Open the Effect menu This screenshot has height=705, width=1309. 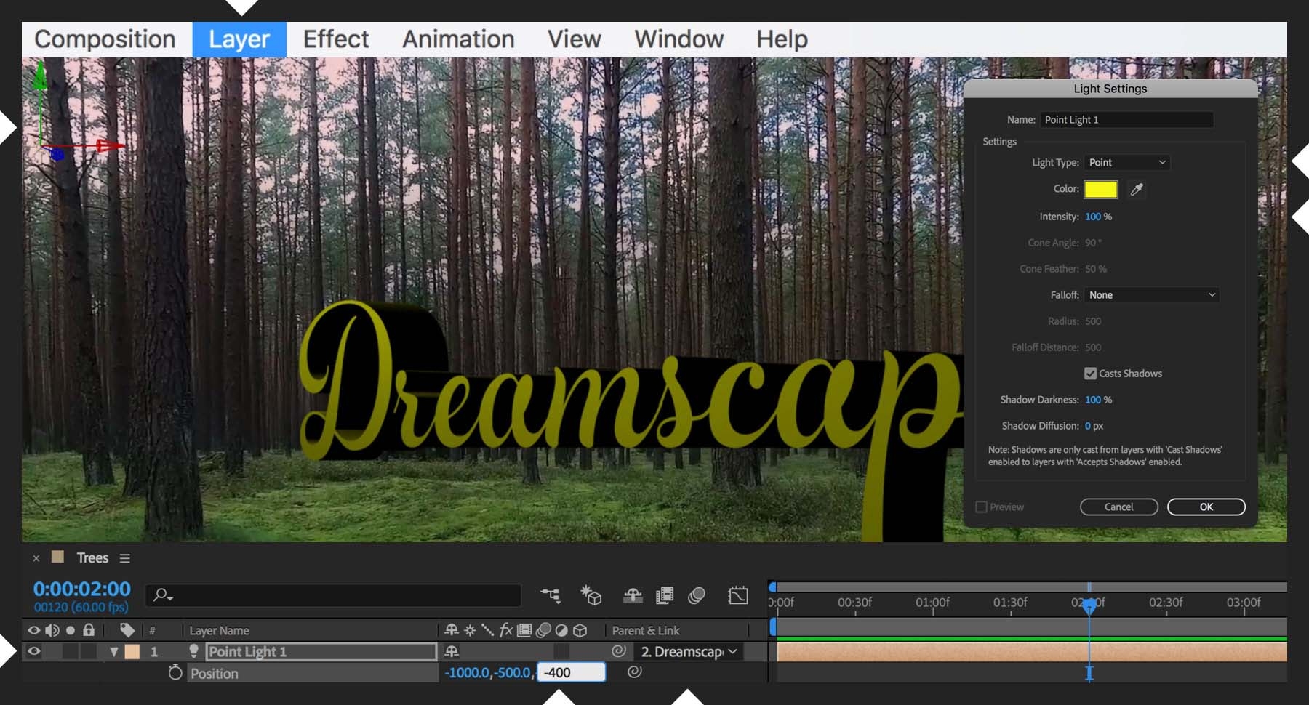pos(335,39)
